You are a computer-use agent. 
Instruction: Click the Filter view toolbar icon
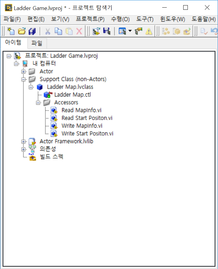pos(122,31)
